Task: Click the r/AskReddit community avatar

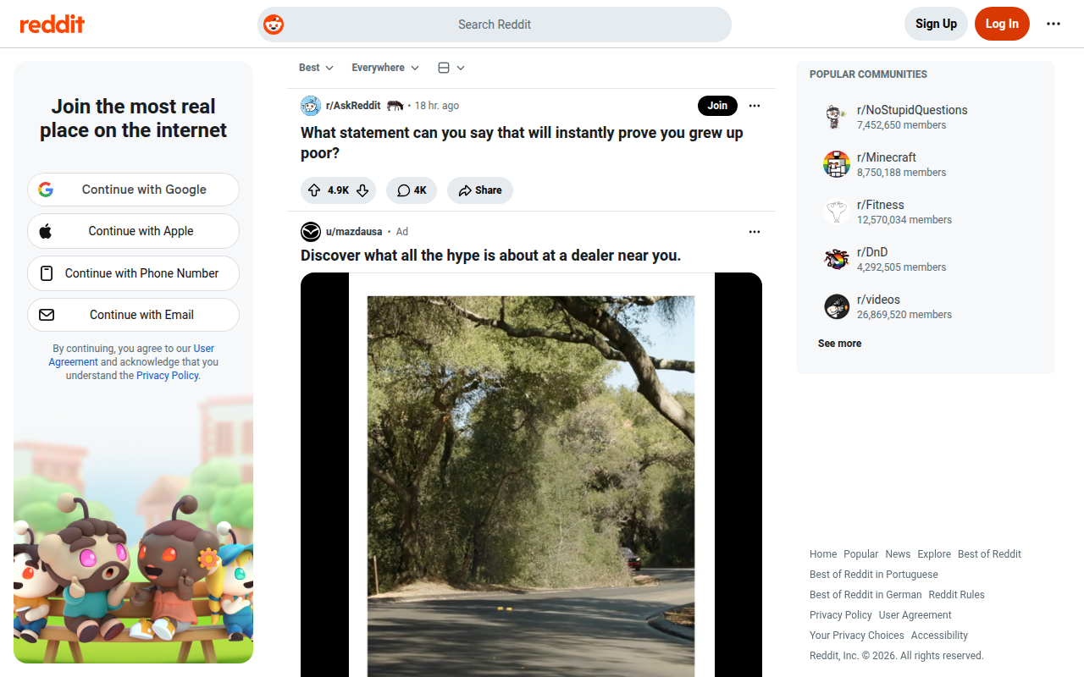Action: (x=311, y=106)
